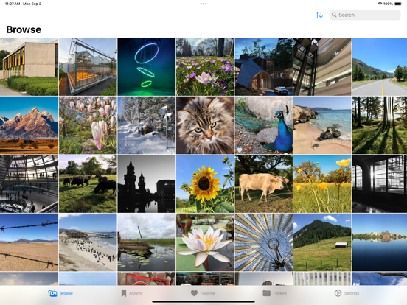
Task: Open the barbed wire desert photo
Action: click(x=29, y=242)
